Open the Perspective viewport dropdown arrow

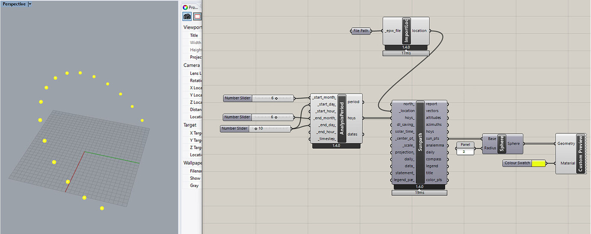(x=30, y=4)
